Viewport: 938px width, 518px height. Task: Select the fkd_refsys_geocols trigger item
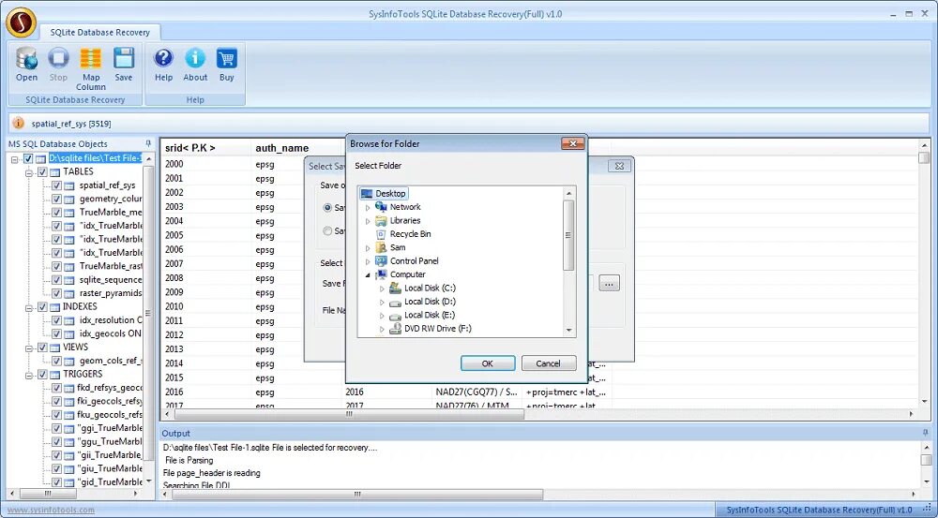pyautogui.click(x=110, y=388)
